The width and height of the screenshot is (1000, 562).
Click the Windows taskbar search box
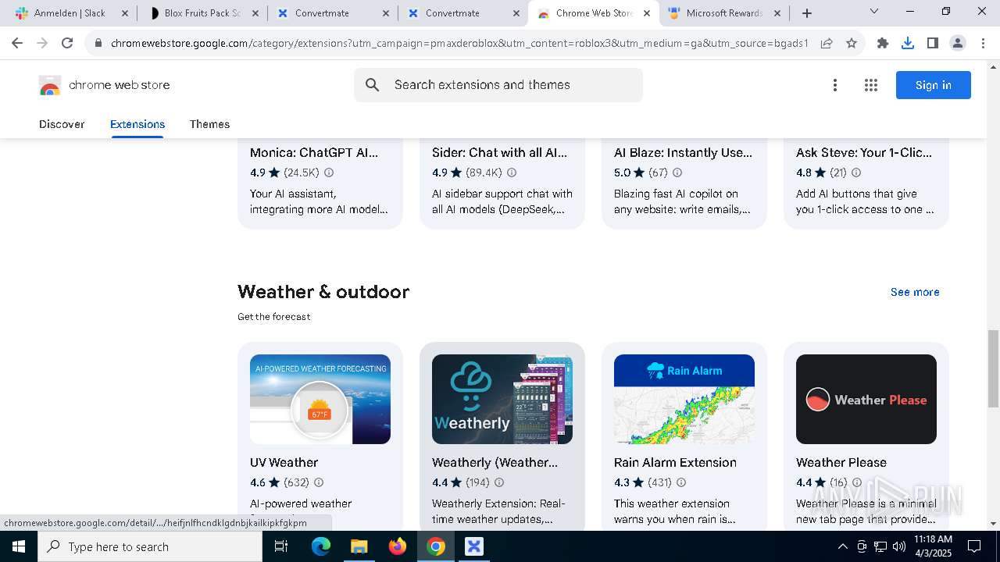pos(149,546)
